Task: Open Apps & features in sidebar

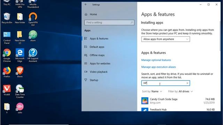Action: [x=109, y=39]
